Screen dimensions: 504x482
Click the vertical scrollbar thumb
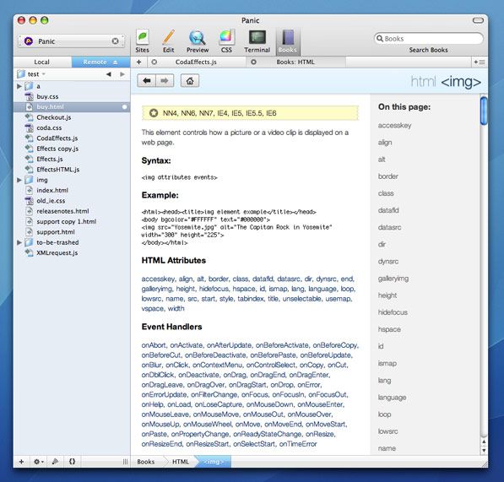tap(484, 111)
